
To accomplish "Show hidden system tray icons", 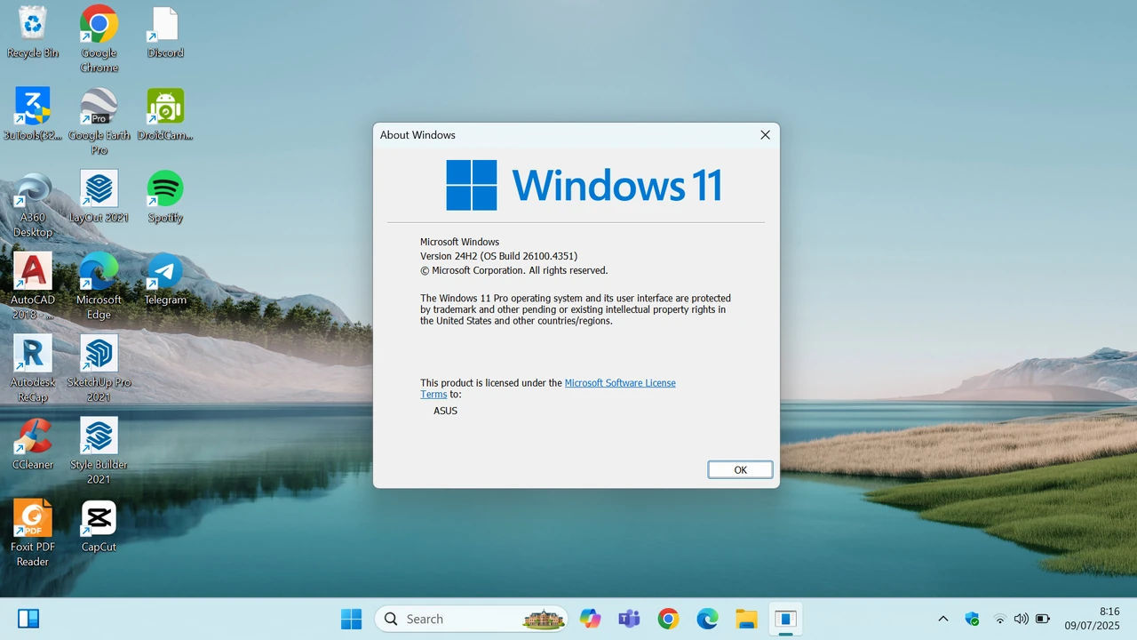I will pos(943,619).
